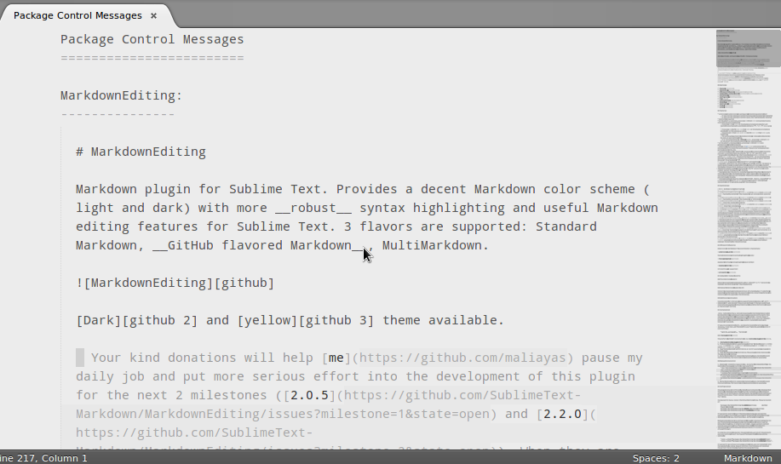781x464 pixels.
Task: Click the [yellow][github 3] reference link
Action: coord(305,321)
